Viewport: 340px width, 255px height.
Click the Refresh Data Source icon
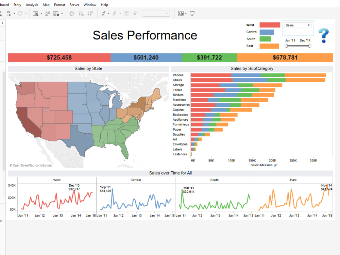pyautogui.click(x=20, y=14)
